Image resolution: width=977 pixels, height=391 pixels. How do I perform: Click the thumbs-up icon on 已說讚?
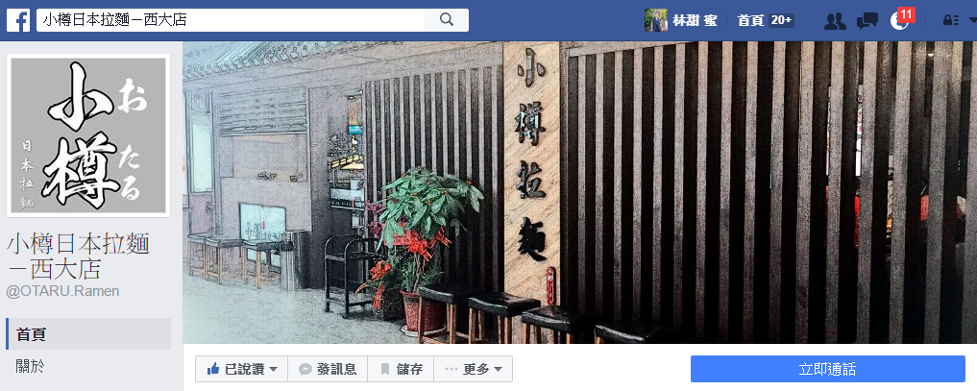coord(213,369)
